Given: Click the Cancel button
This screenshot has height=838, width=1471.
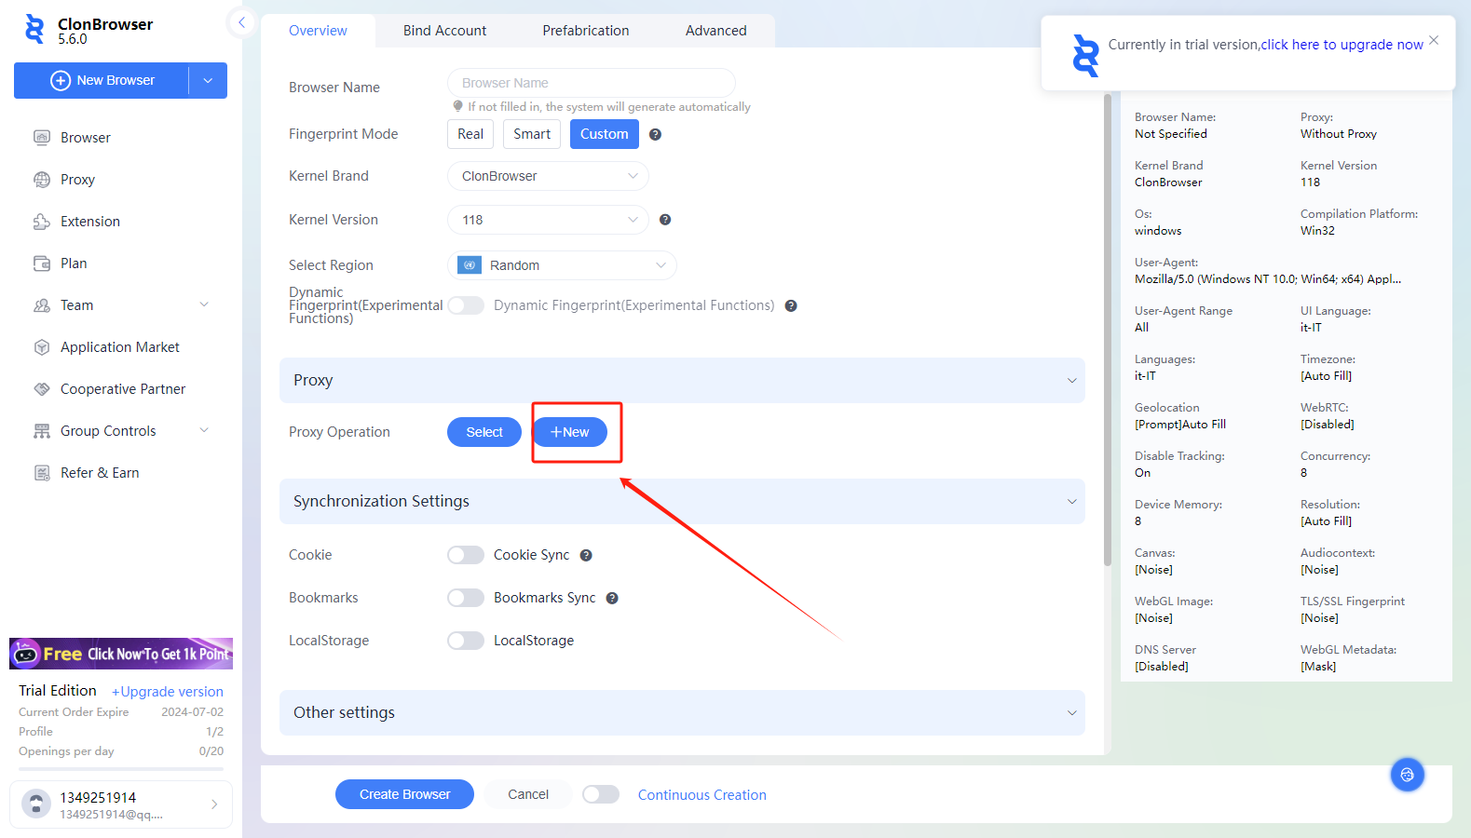Looking at the screenshot, I should [x=528, y=794].
